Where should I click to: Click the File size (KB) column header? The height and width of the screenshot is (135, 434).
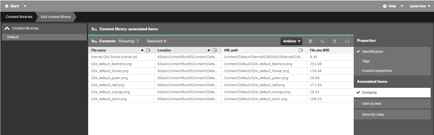(x=330, y=50)
